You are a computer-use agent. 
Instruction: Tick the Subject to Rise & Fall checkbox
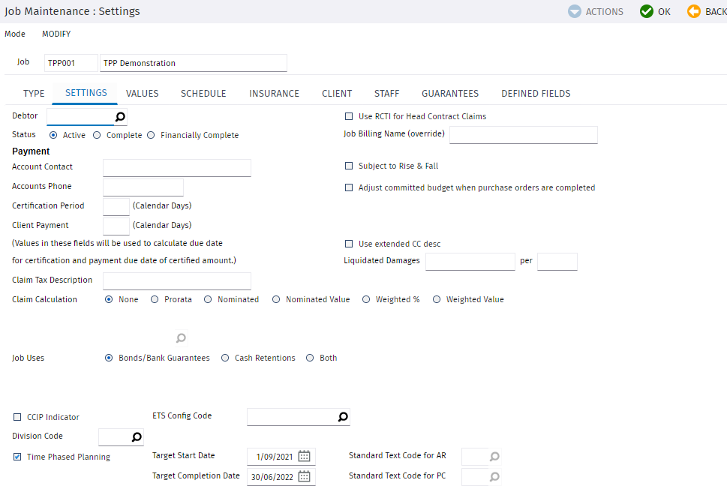click(349, 166)
